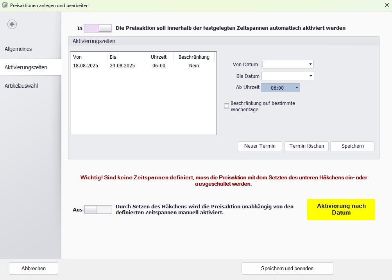Screen dimensions: 392x280
Task: Close the Preisaktionen window
Action: [387, 5]
